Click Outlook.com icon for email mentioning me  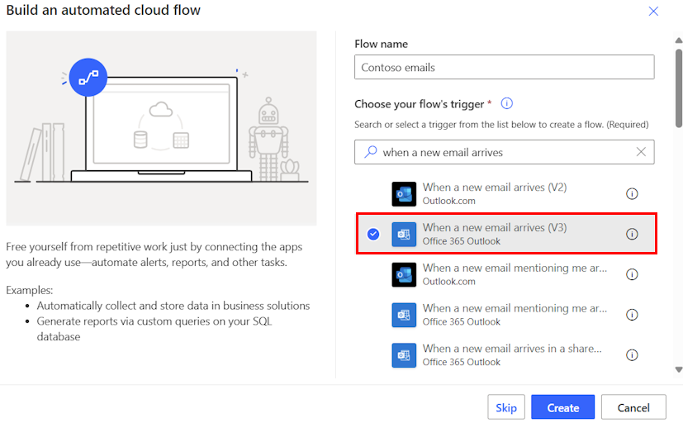[404, 274]
